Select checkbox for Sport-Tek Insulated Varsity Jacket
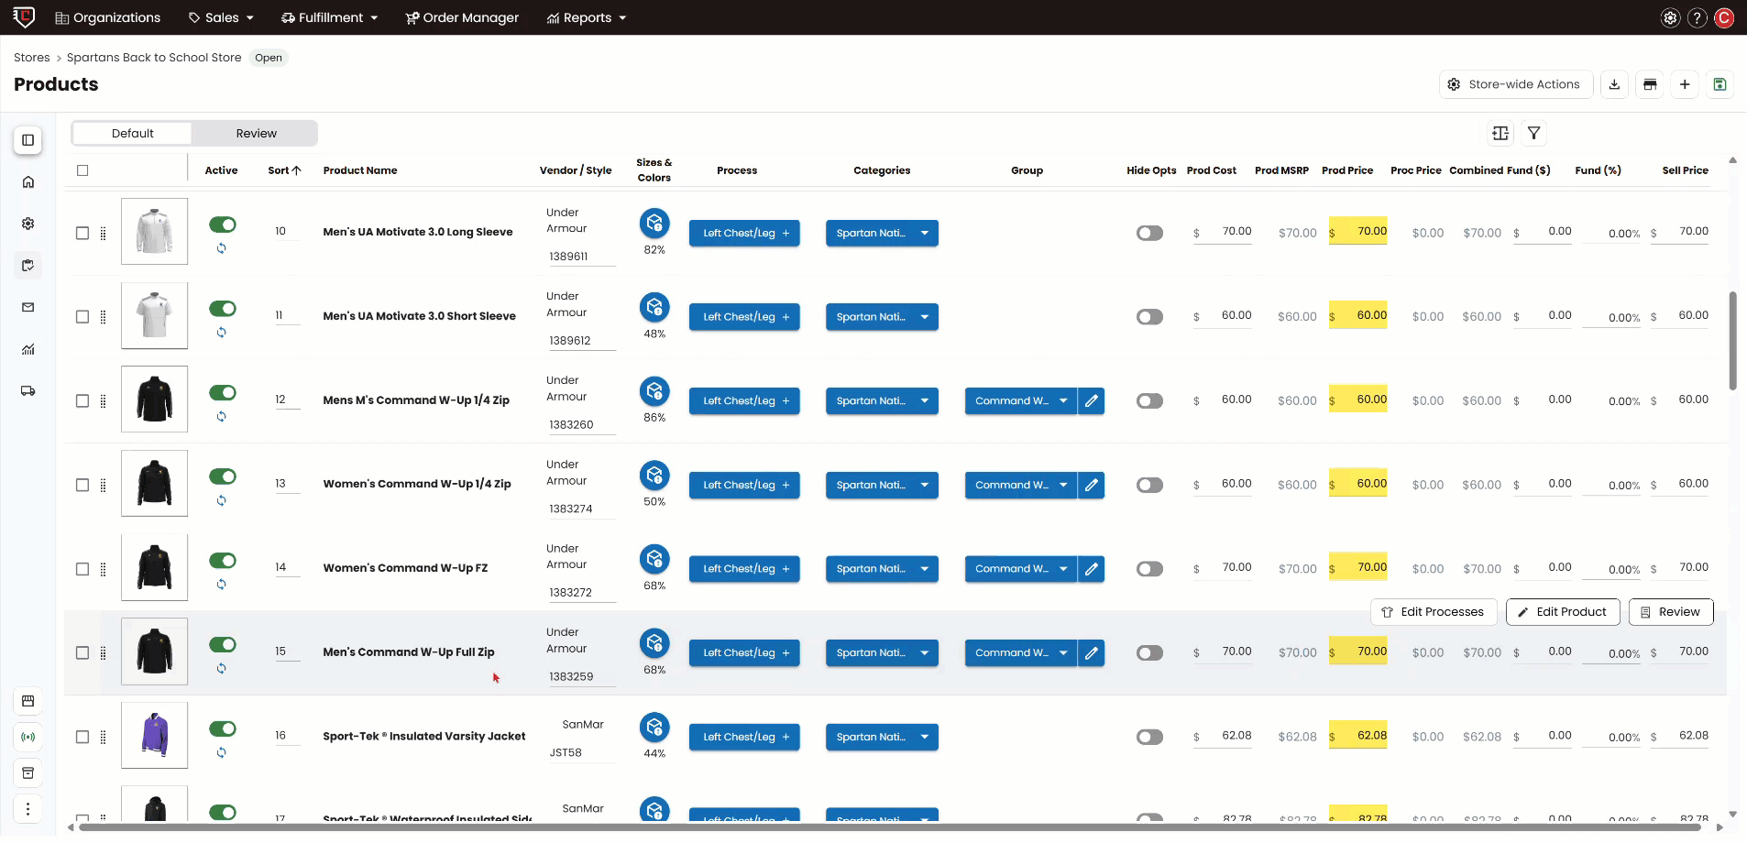 [82, 738]
